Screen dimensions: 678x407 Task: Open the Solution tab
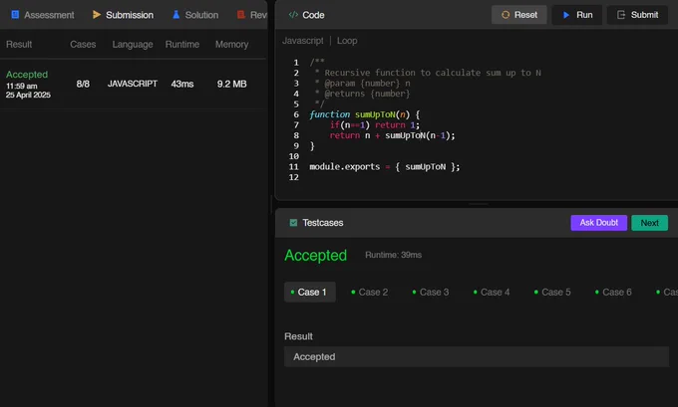click(x=195, y=15)
